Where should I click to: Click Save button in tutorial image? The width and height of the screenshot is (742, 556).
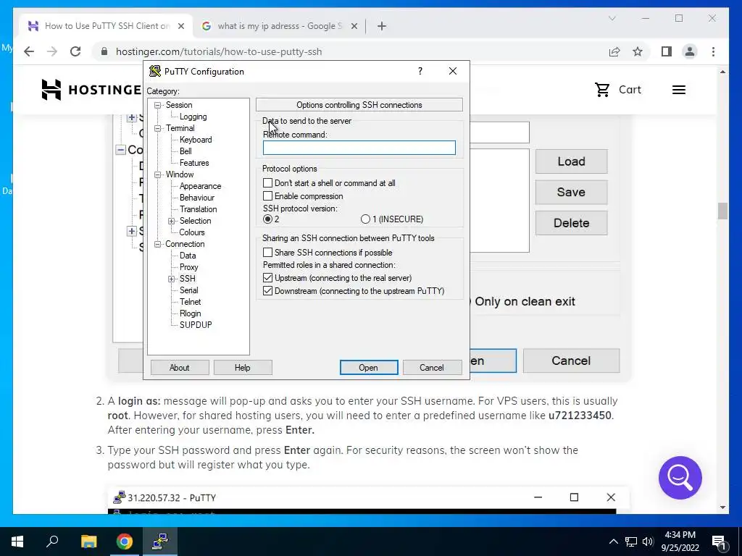point(571,192)
